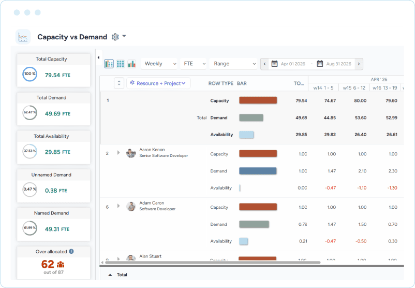Open the Alan Stuart resource name
Image resolution: width=415 pixels, height=288 pixels.
151,256
